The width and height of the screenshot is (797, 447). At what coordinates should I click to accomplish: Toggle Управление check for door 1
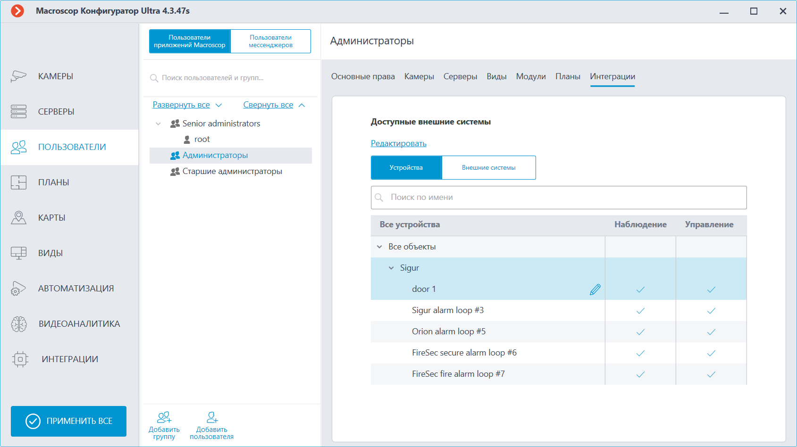click(711, 290)
